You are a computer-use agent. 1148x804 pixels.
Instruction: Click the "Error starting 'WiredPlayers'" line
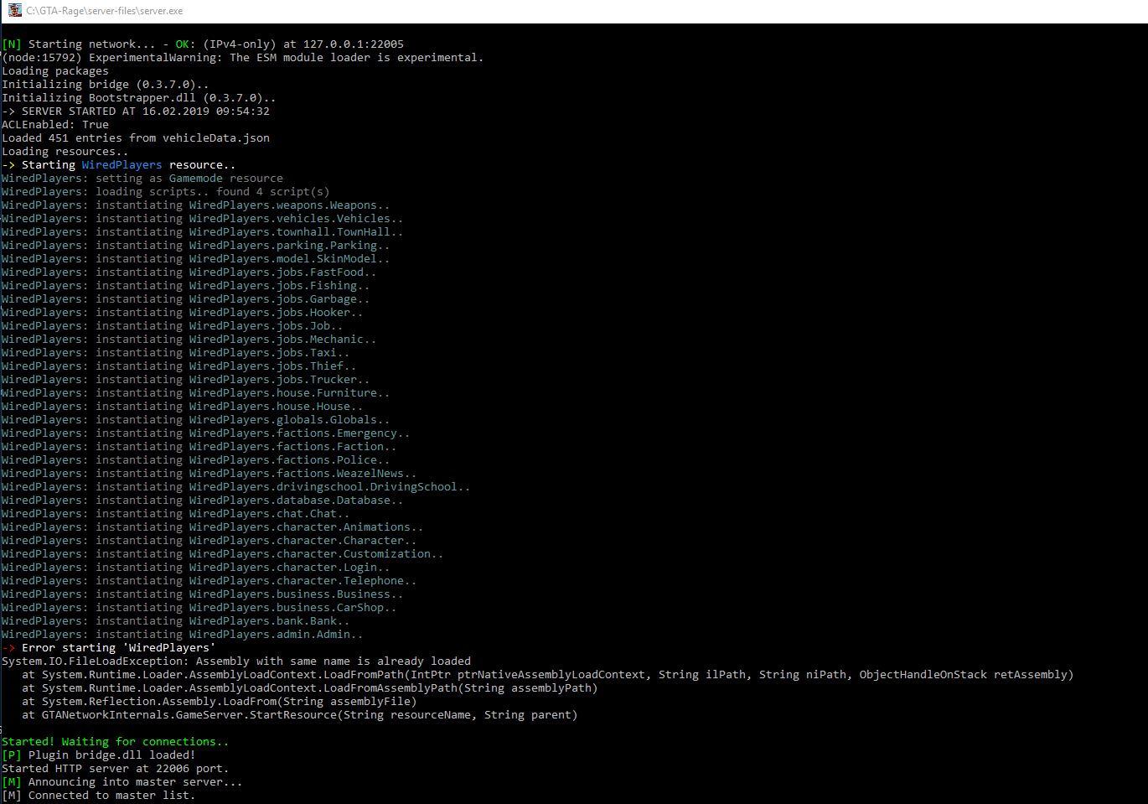[x=117, y=648]
